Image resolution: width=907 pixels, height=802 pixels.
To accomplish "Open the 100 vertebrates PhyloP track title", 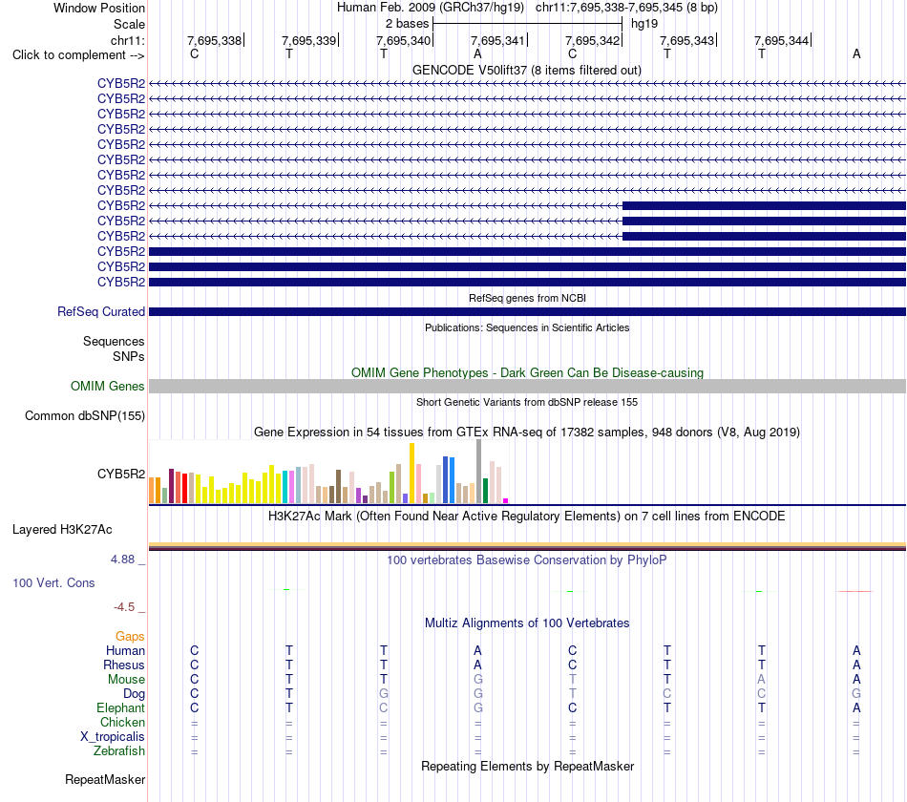I will tap(527, 560).
